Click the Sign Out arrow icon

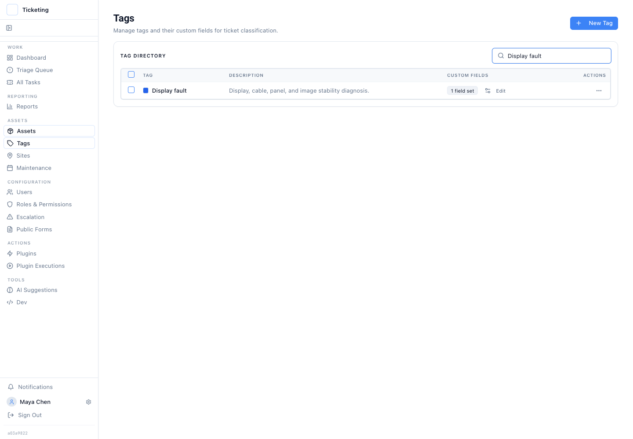(11, 415)
